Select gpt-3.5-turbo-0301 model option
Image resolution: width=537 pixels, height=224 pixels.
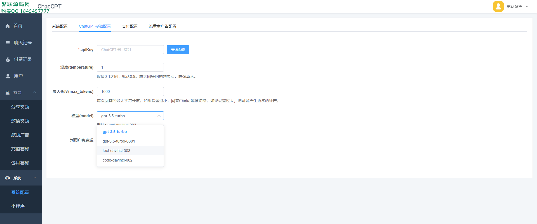tap(130, 141)
